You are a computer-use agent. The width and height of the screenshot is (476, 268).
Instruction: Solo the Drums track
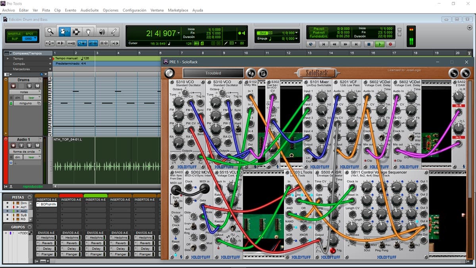29,86
